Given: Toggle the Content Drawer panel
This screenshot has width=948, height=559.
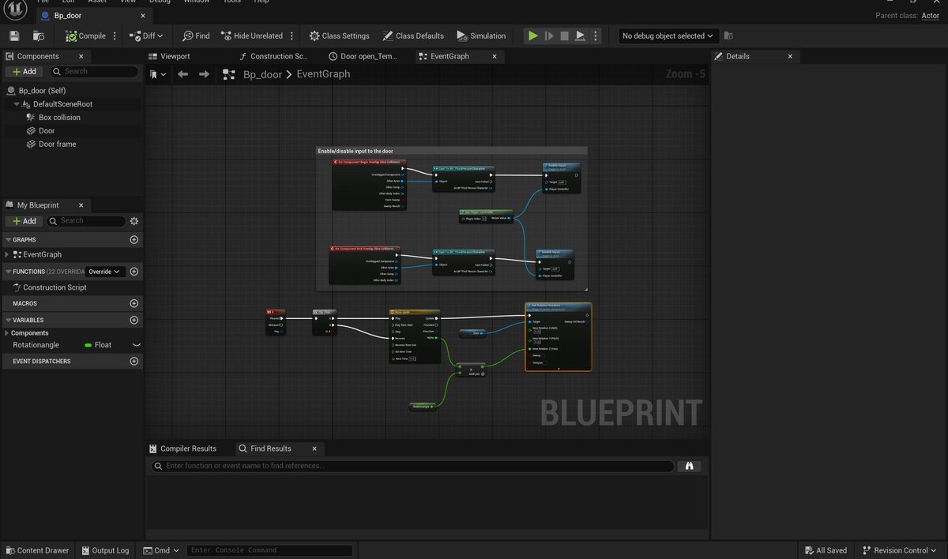Looking at the screenshot, I should point(38,550).
